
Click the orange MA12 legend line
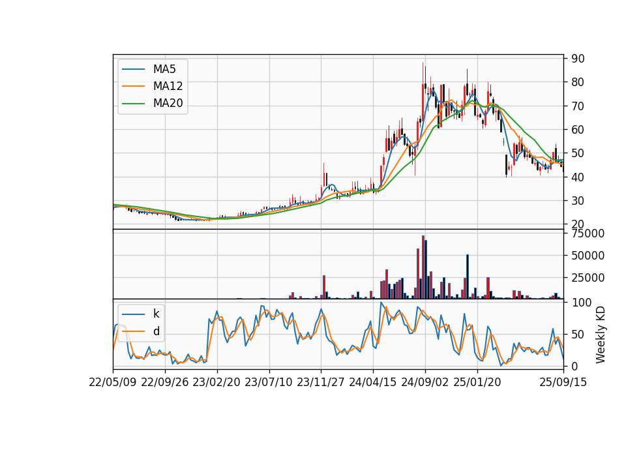click(x=133, y=86)
